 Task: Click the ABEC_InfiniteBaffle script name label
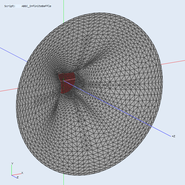(x=36, y=6)
